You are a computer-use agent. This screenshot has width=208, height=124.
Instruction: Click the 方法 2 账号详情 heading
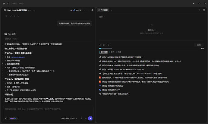(17, 79)
